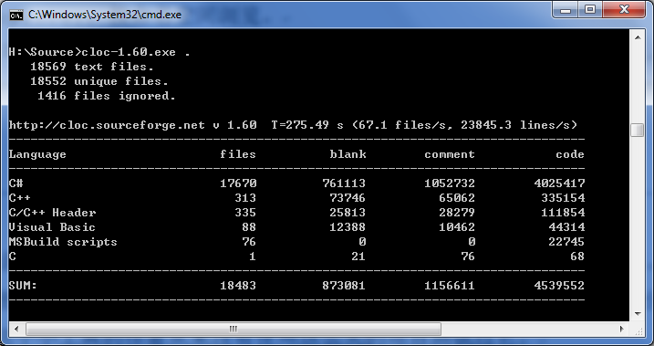Click the window title text C:\Windows\System32\cmd.exe
Screen dimensions: 654x346
point(105,15)
